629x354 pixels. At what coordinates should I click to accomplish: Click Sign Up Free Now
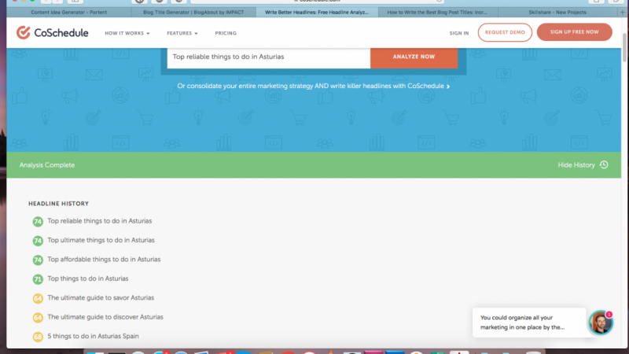pyautogui.click(x=574, y=32)
